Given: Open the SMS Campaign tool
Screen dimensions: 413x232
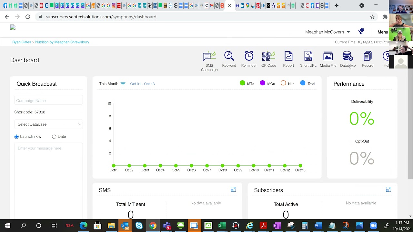Looking at the screenshot, I should 209,61.
